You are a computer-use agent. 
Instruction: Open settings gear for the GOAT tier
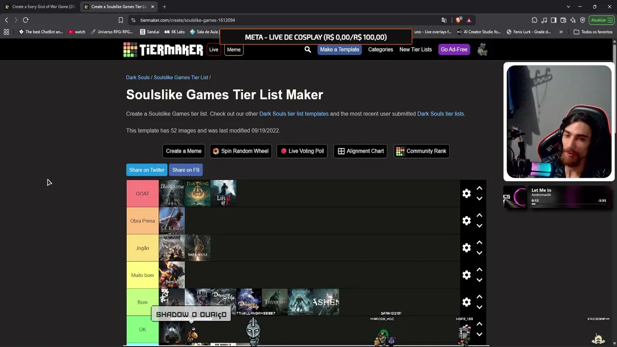466,193
